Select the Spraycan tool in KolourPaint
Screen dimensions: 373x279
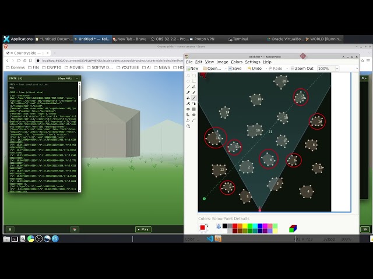tap(194, 103)
